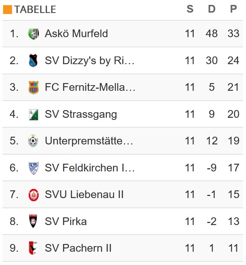This screenshot has width=246, height=265.
Task: Click the S games column header
Action: click(190, 9)
